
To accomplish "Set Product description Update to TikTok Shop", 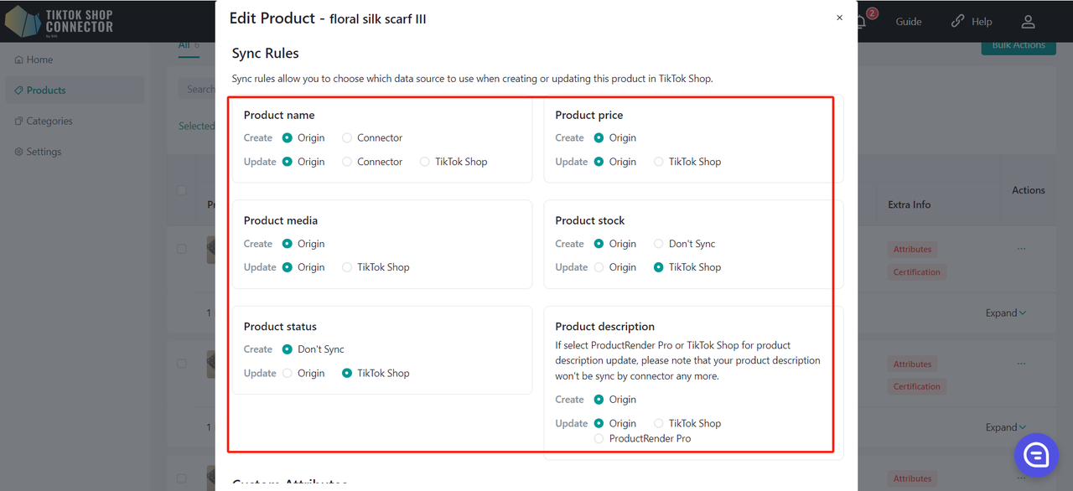I will click(659, 423).
